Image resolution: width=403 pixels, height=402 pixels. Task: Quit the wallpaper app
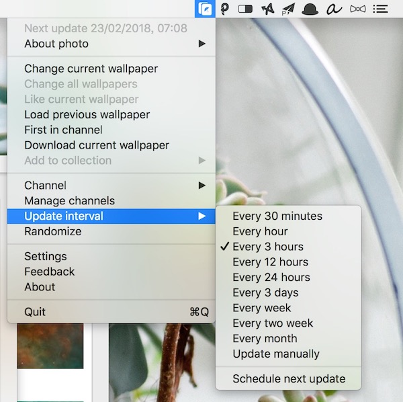click(35, 312)
